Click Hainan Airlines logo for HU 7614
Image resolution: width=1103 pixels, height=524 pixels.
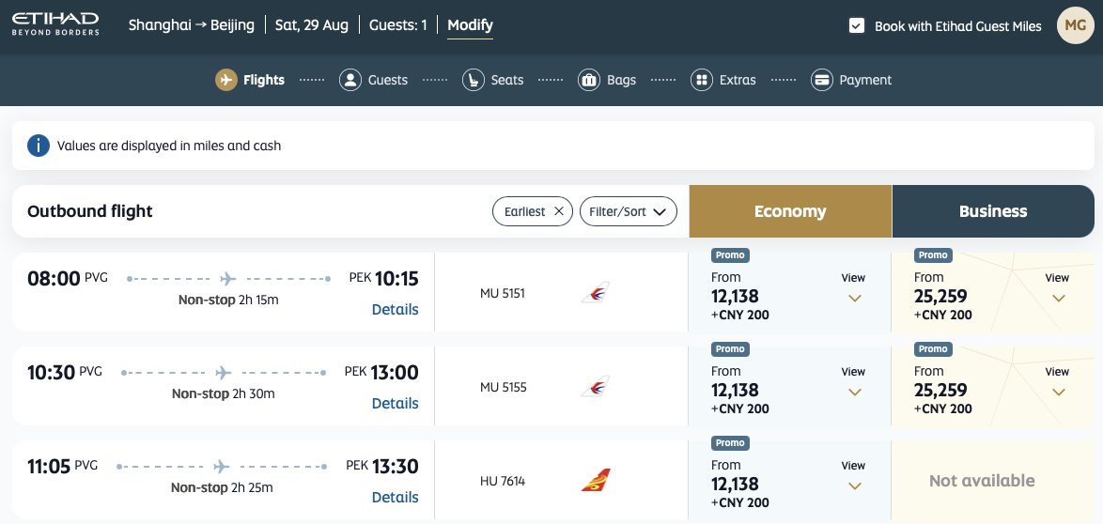pos(595,481)
